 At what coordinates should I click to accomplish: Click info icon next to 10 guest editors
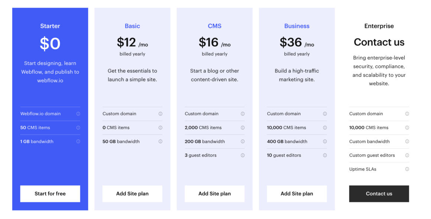tap(325, 155)
